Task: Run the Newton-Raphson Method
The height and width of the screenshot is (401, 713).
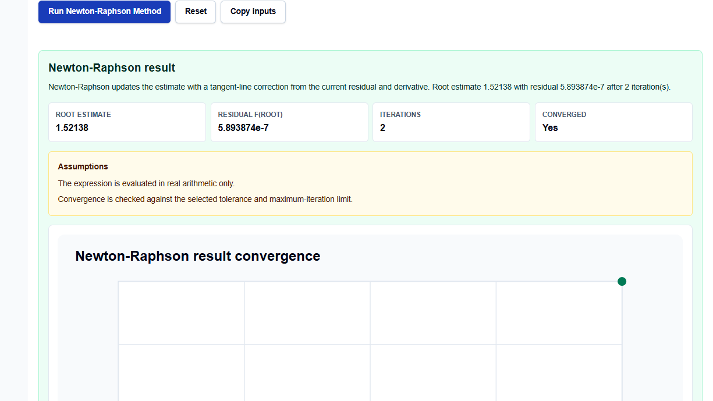Action: (104, 12)
